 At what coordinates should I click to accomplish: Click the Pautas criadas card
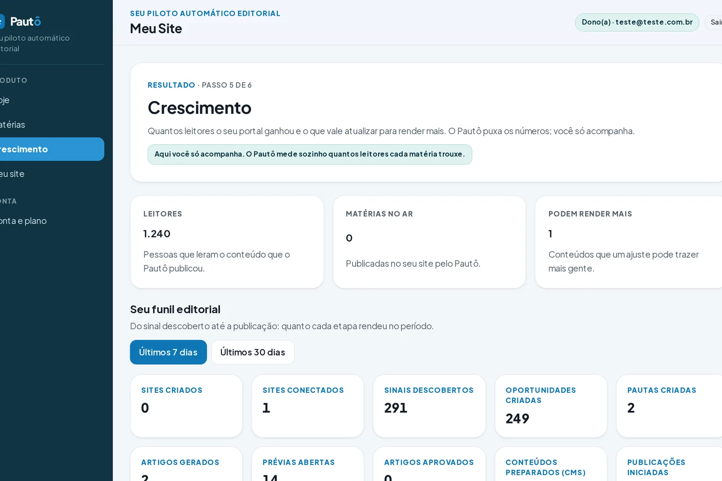(x=669, y=406)
